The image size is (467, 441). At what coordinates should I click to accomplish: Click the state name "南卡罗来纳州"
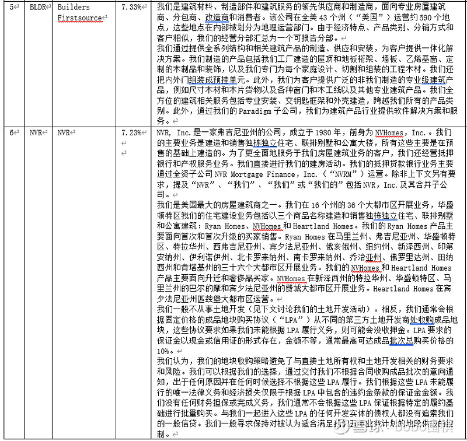coord(317,257)
